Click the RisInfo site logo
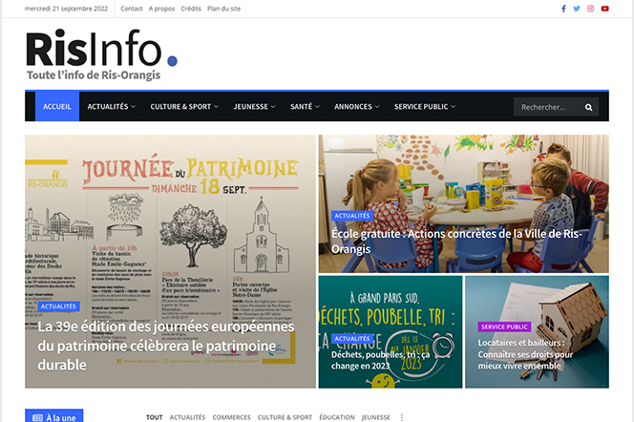 click(101, 54)
